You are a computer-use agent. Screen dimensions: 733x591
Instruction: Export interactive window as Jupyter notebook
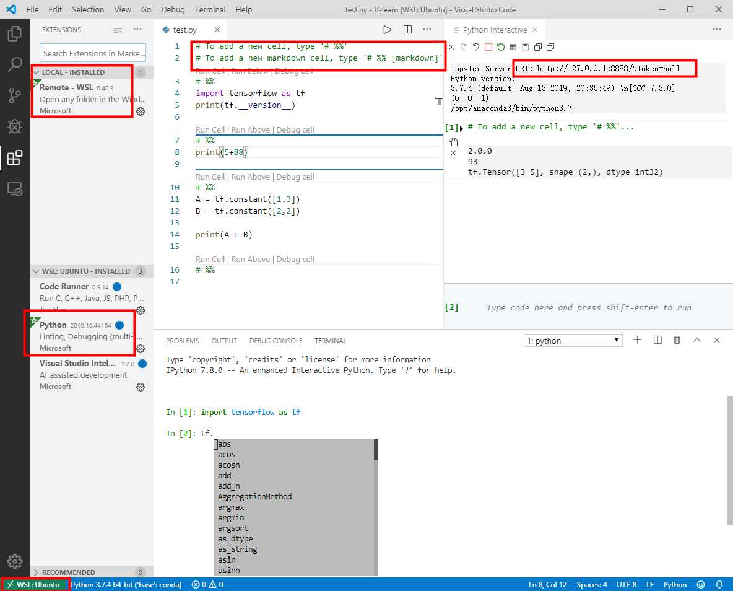pyautogui.click(x=526, y=47)
